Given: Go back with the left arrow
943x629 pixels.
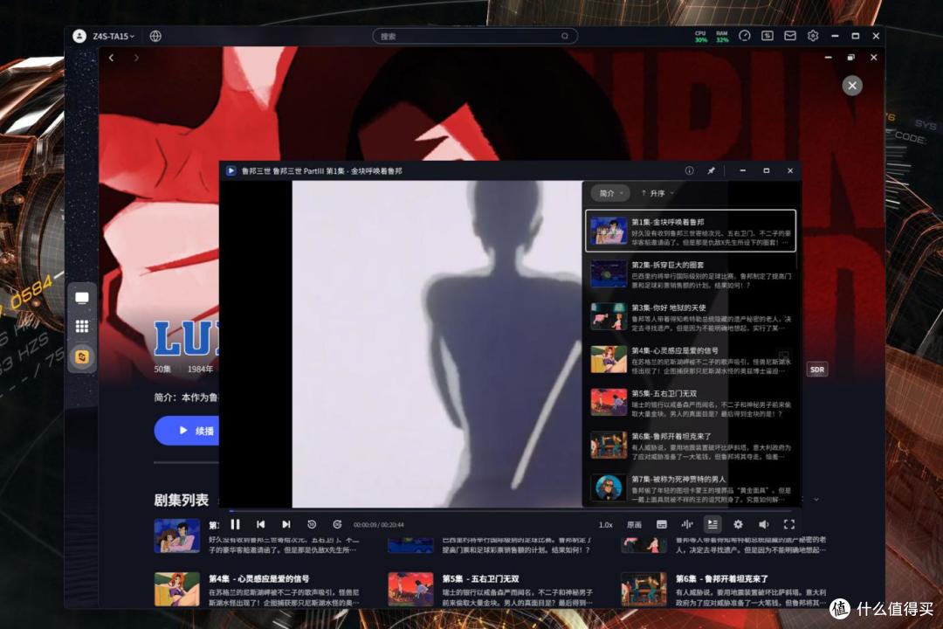Looking at the screenshot, I should click(111, 58).
